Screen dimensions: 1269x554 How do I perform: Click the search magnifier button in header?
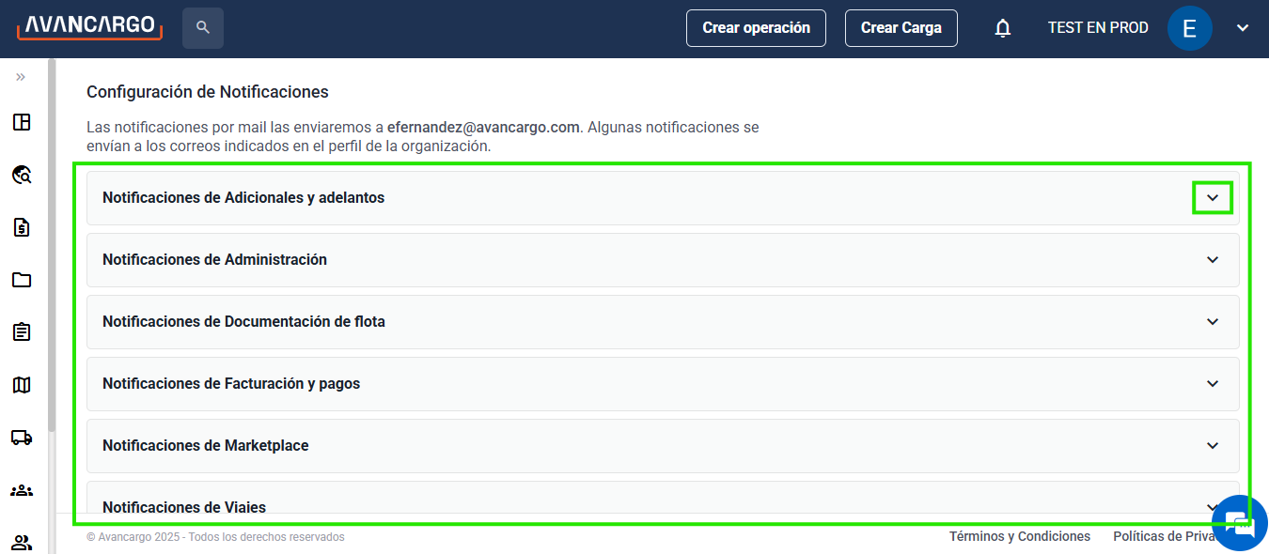click(x=203, y=28)
